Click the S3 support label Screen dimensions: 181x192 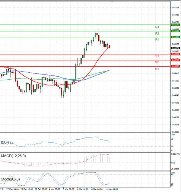(x=157, y=69)
